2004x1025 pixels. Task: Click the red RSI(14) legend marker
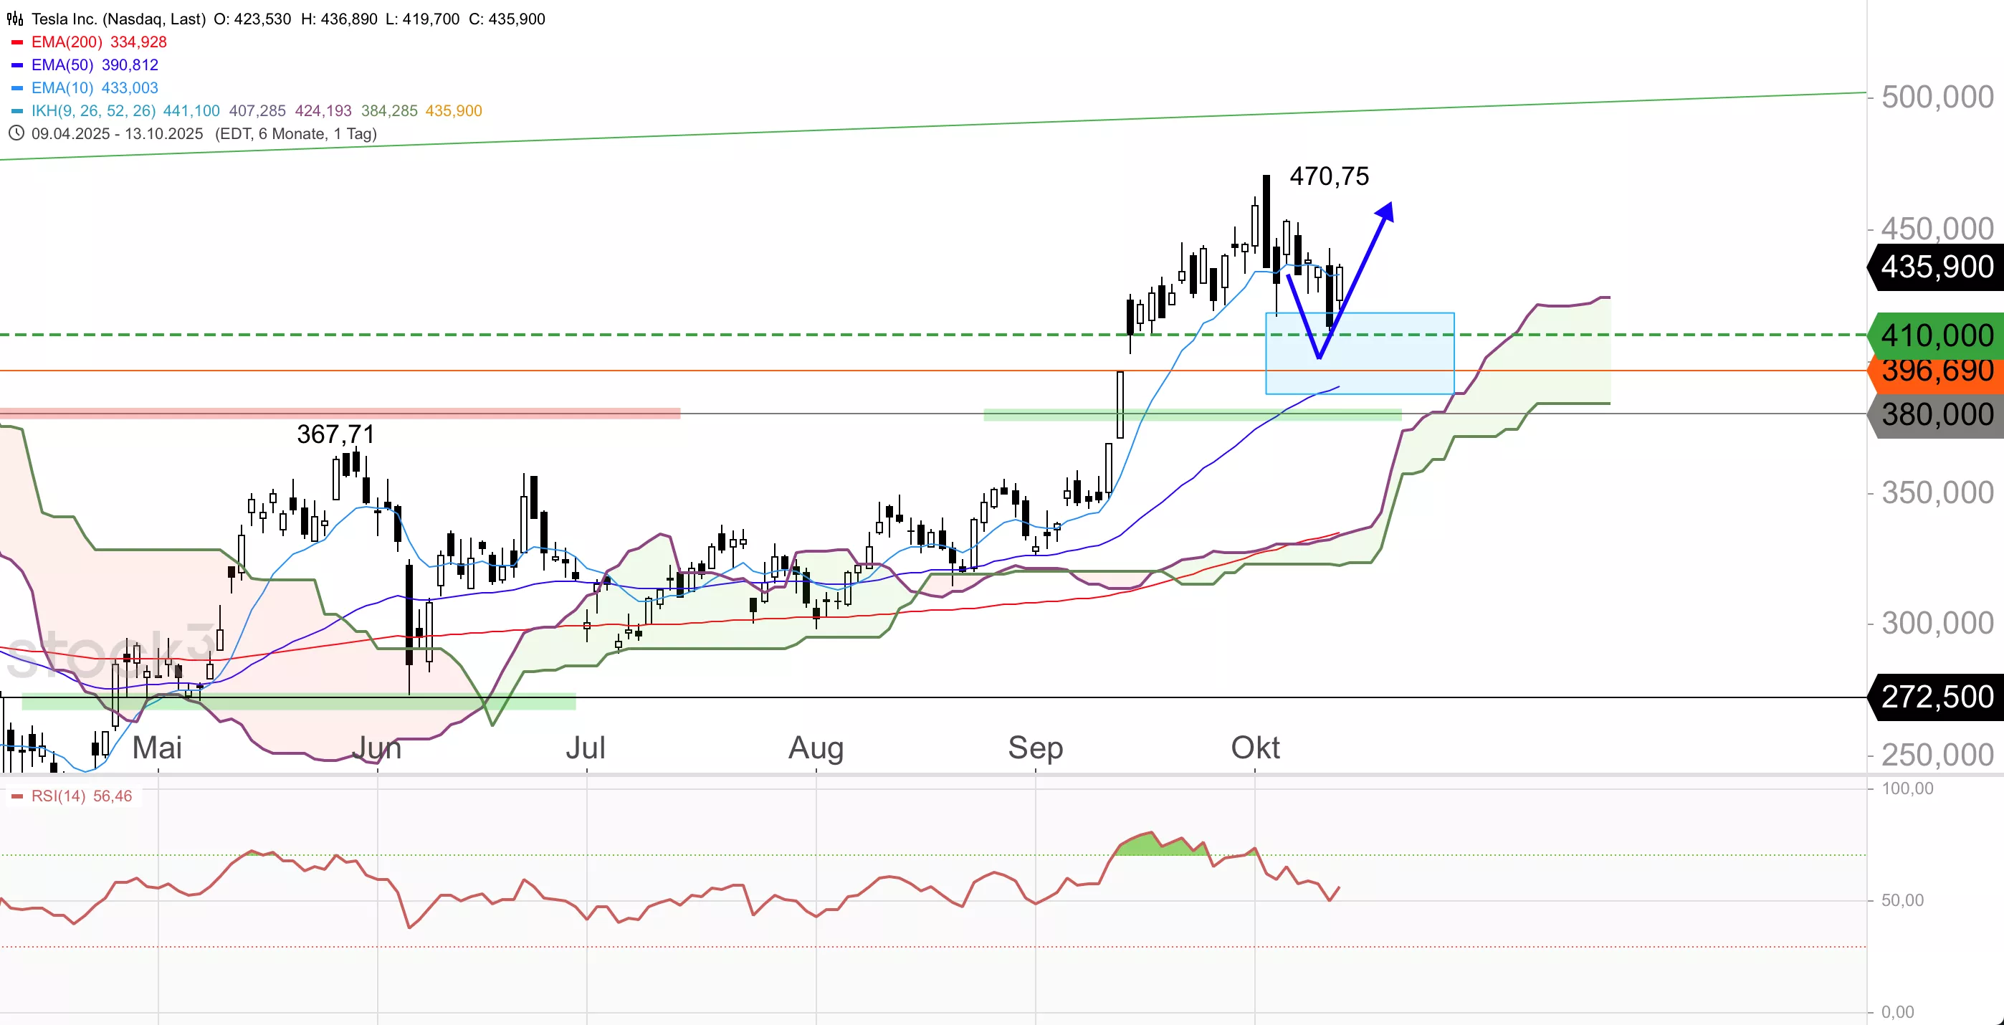tap(17, 796)
